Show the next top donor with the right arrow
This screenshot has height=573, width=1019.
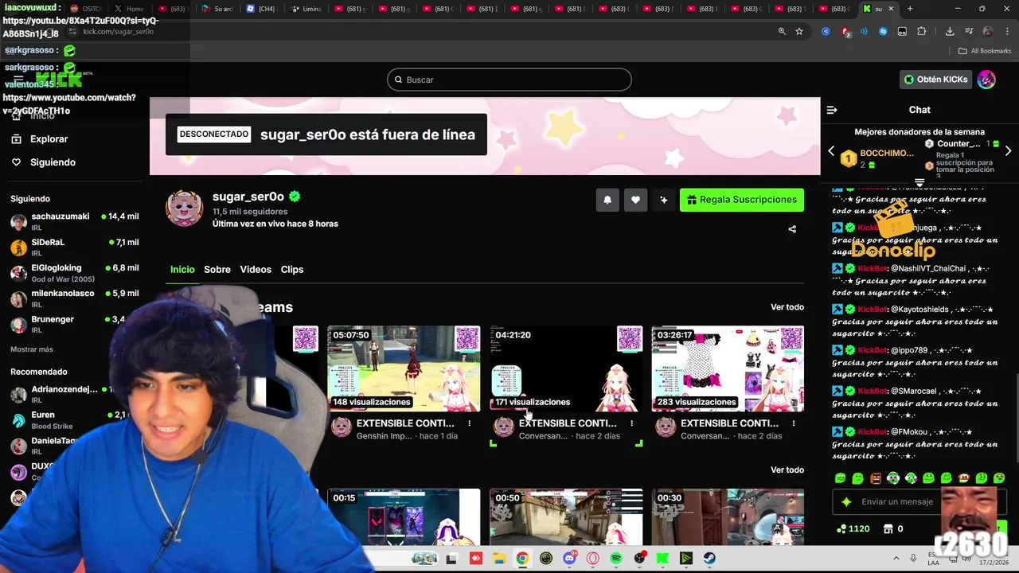pyautogui.click(x=1008, y=151)
